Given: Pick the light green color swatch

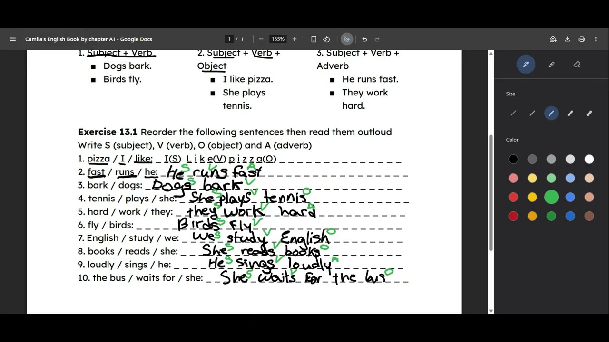Looking at the screenshot, I should 551,178.
